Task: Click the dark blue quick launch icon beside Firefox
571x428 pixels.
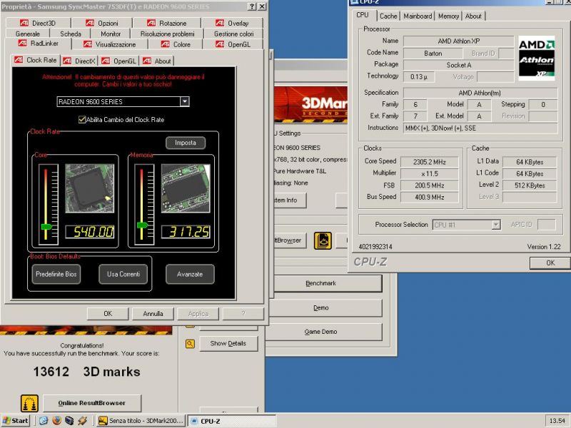Action: [x=69, y=421]
